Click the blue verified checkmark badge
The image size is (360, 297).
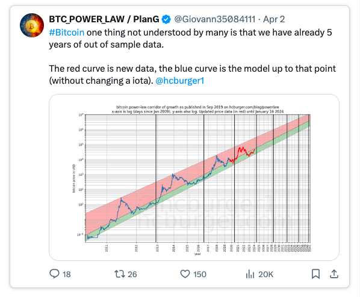166,19
